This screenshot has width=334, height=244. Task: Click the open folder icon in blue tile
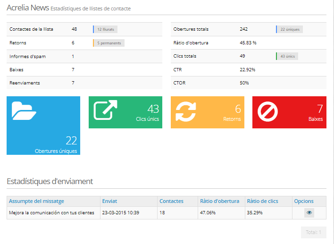24,111
